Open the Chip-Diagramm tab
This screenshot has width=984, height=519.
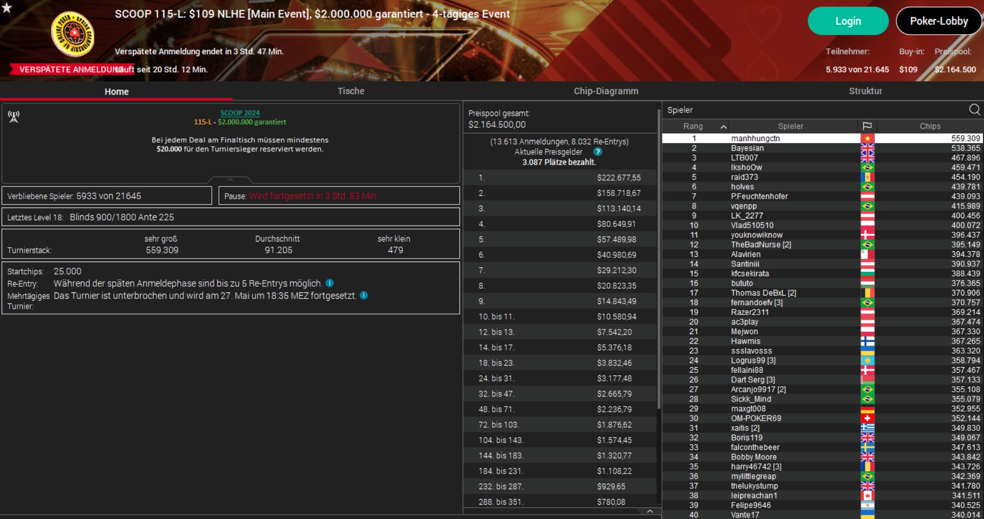point(606,91)
